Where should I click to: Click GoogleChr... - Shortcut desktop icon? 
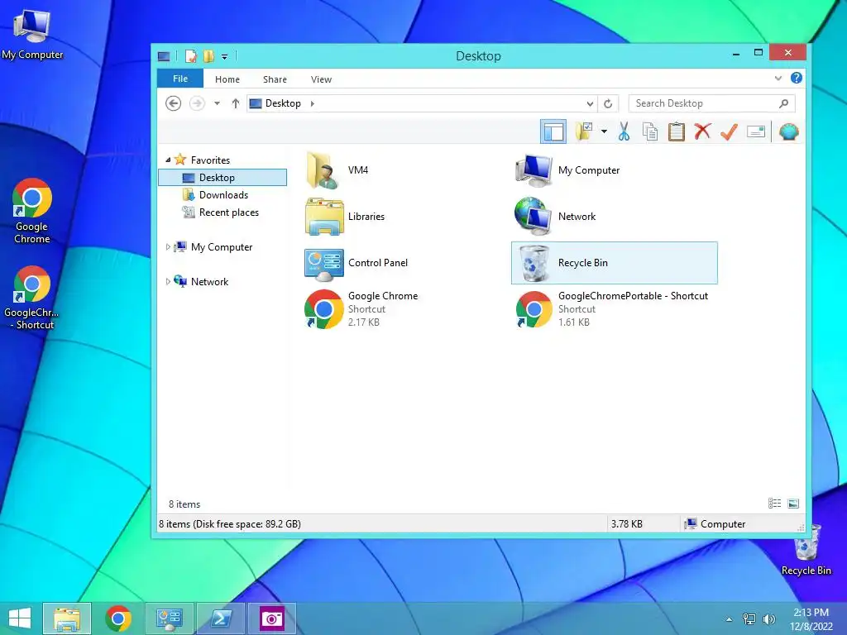pyautogui.click(x=32, y=298)
